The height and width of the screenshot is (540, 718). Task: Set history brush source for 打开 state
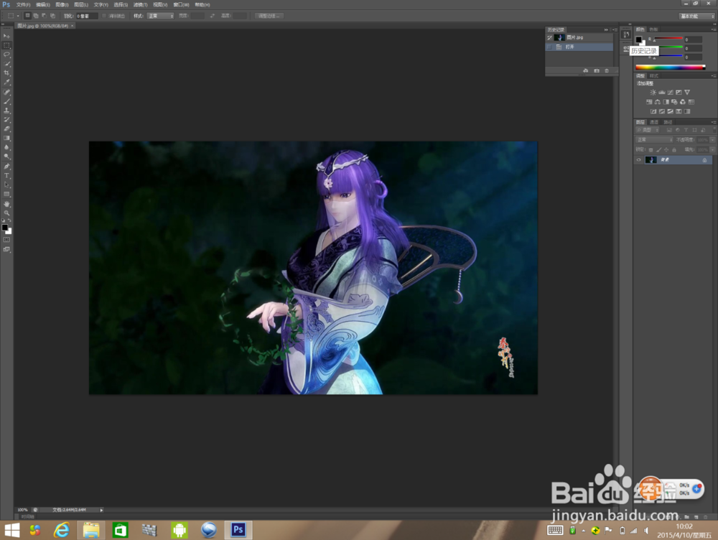(x=549, y=47)
